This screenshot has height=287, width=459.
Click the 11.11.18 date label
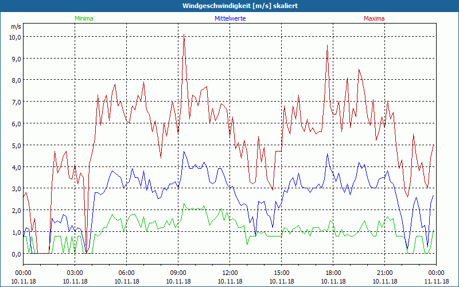pos(437,282)
